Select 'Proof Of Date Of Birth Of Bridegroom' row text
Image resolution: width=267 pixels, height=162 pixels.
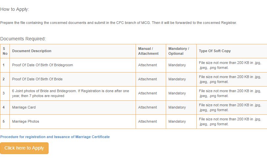coord(42,65)
